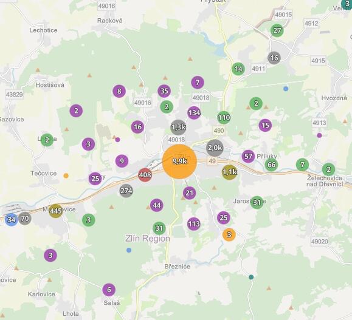
Task: Select the 43829 road number label
Action: tap(15, 94)
